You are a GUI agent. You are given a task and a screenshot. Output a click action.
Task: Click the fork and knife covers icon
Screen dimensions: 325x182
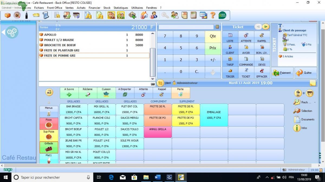[298, 93]
